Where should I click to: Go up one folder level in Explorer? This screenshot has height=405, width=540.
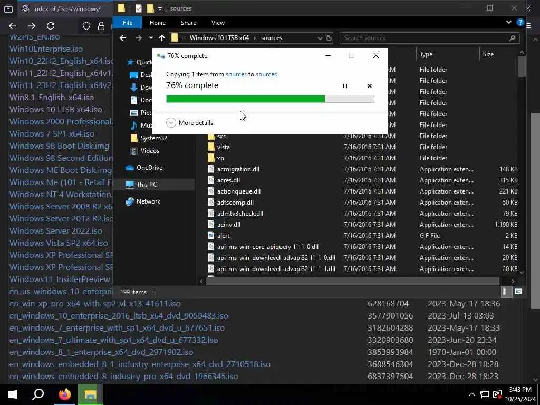tap(162, 38)
